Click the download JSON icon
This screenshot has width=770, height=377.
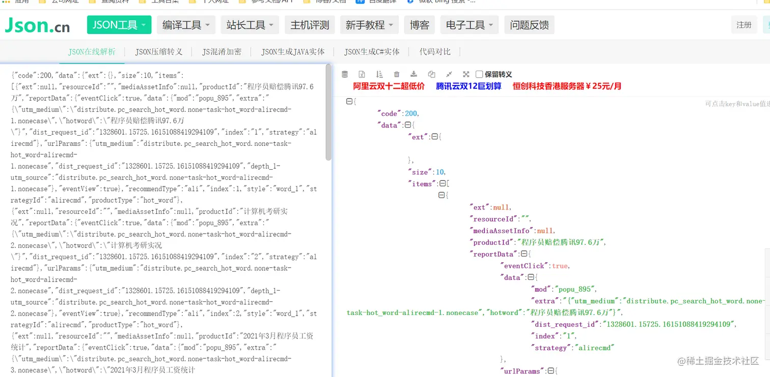coord(414,74)
